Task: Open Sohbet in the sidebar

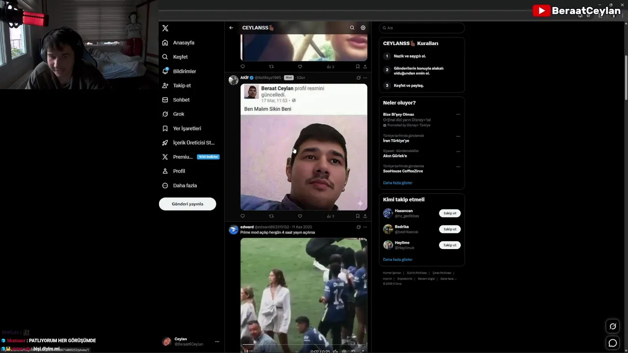Action: click(176, 100)
